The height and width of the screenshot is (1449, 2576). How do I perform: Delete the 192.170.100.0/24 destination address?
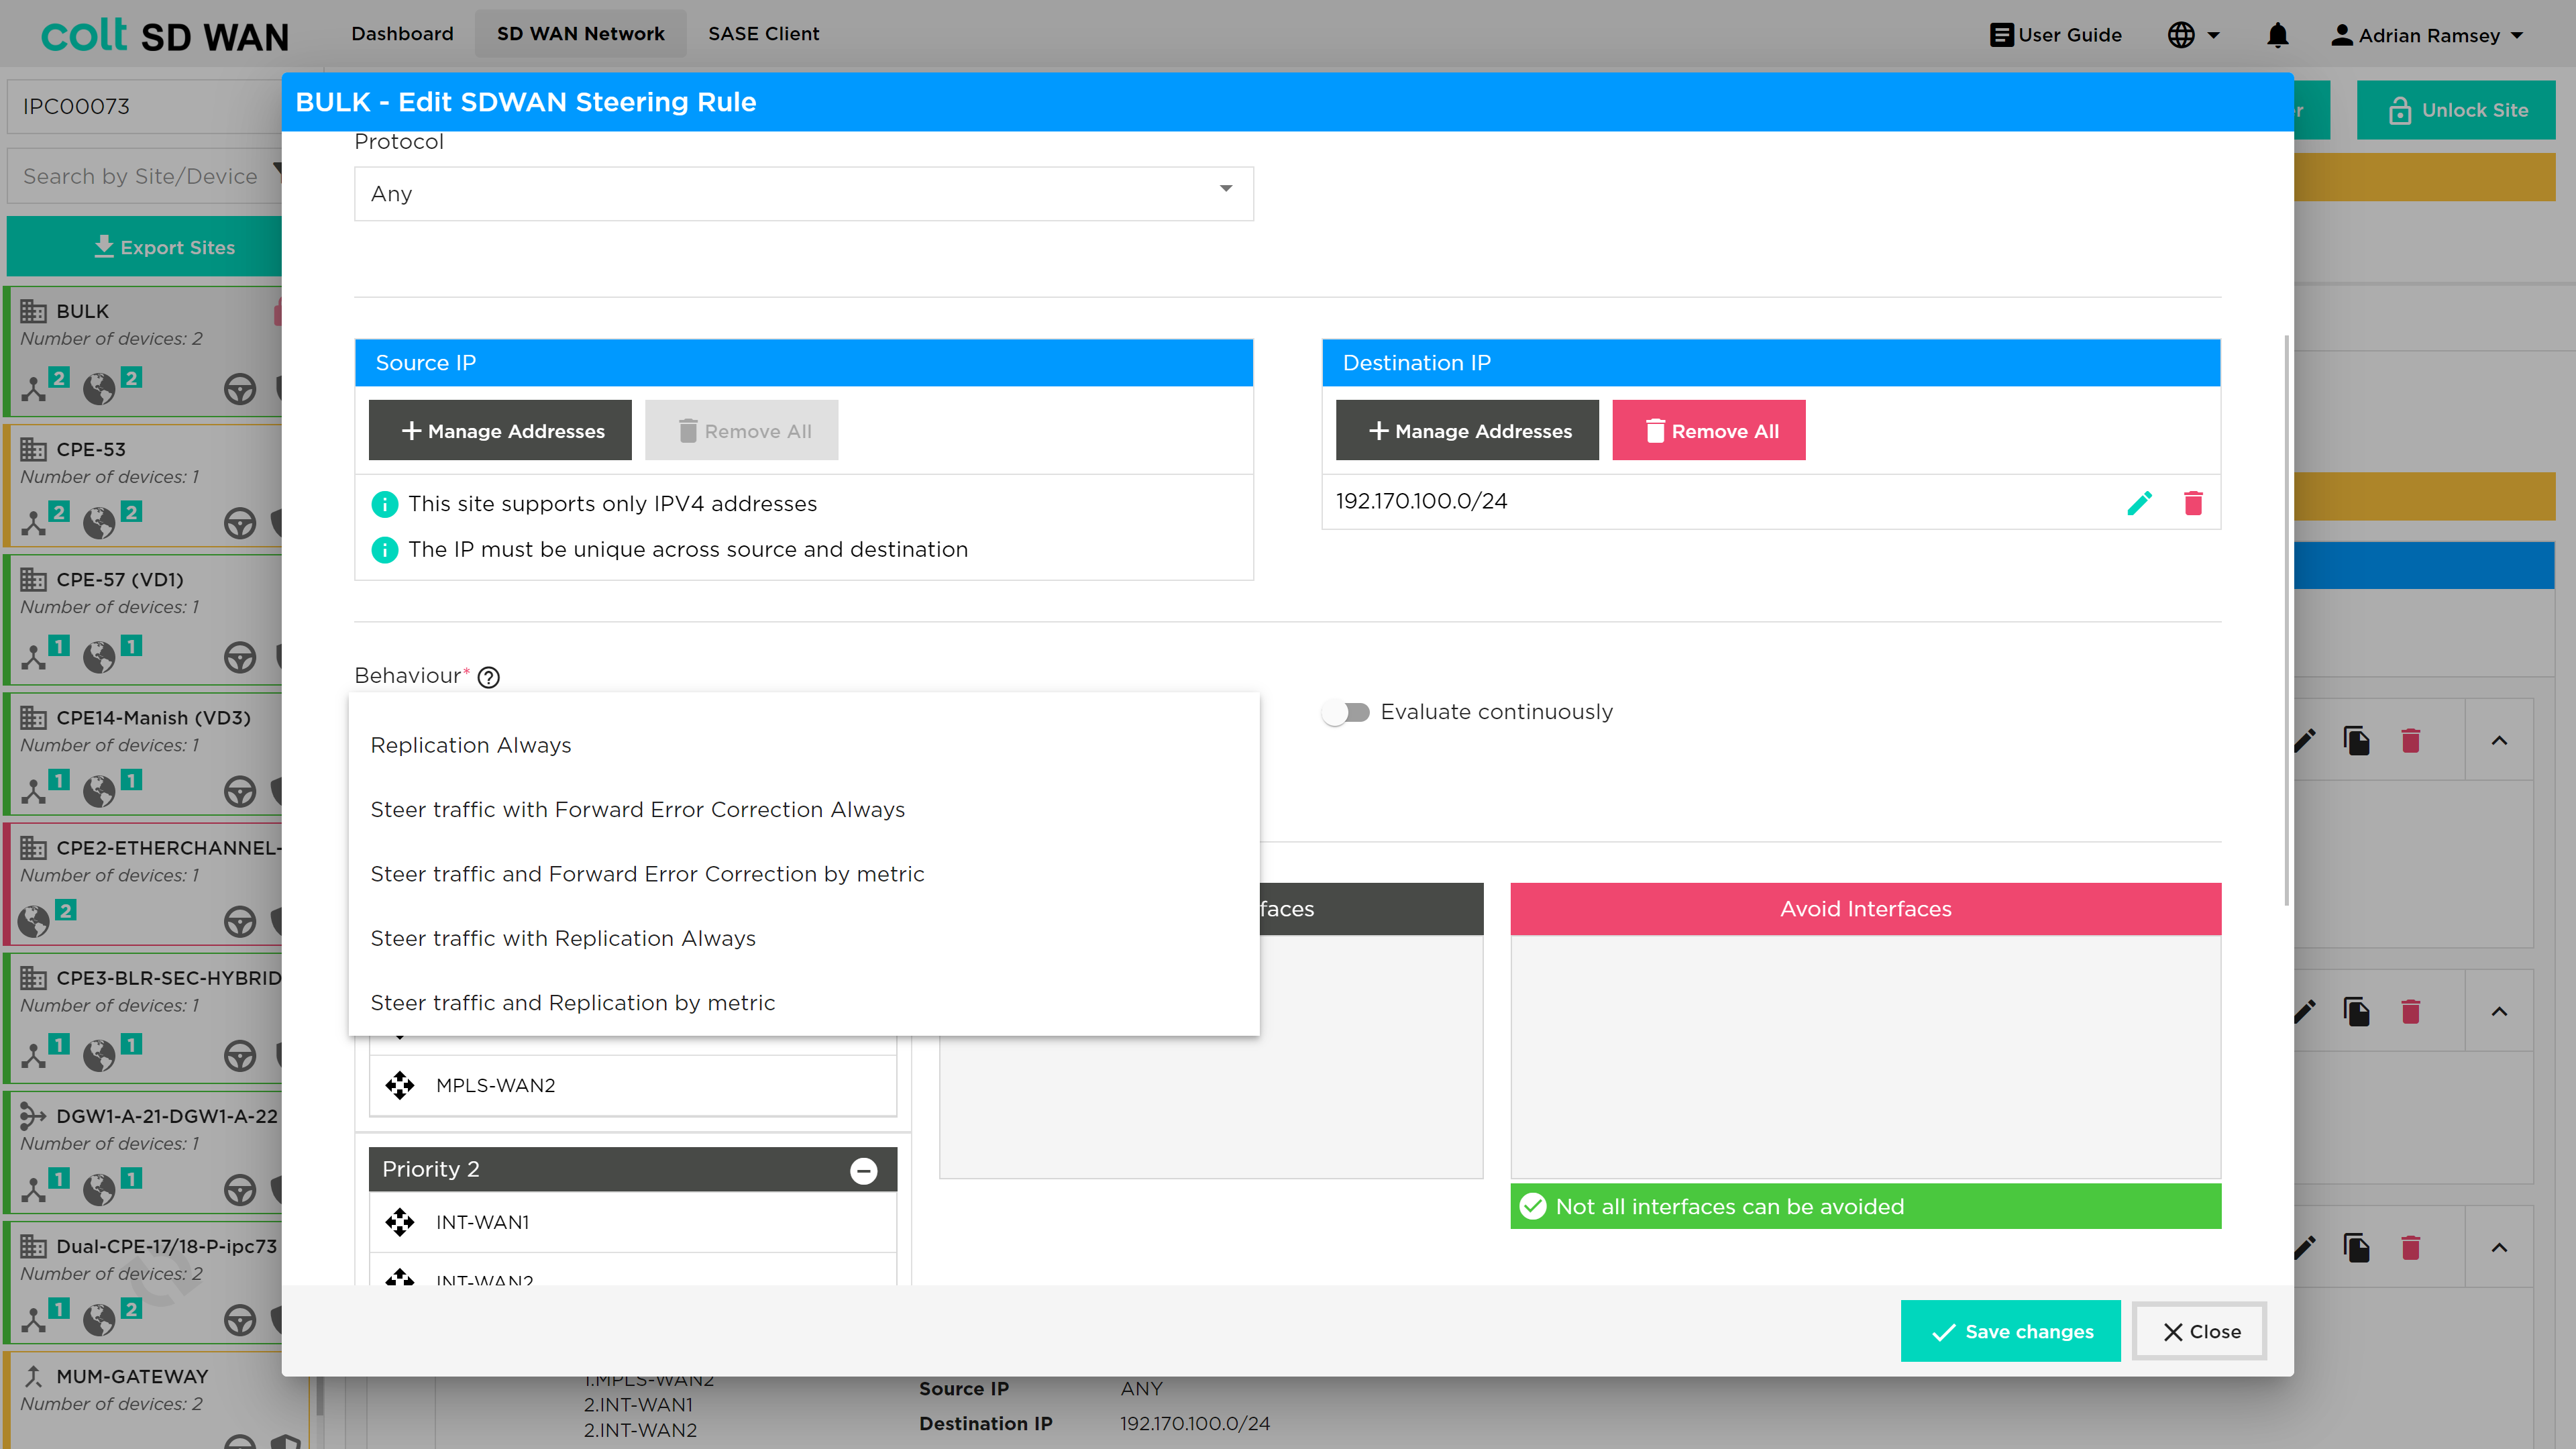coord(2193,503)
